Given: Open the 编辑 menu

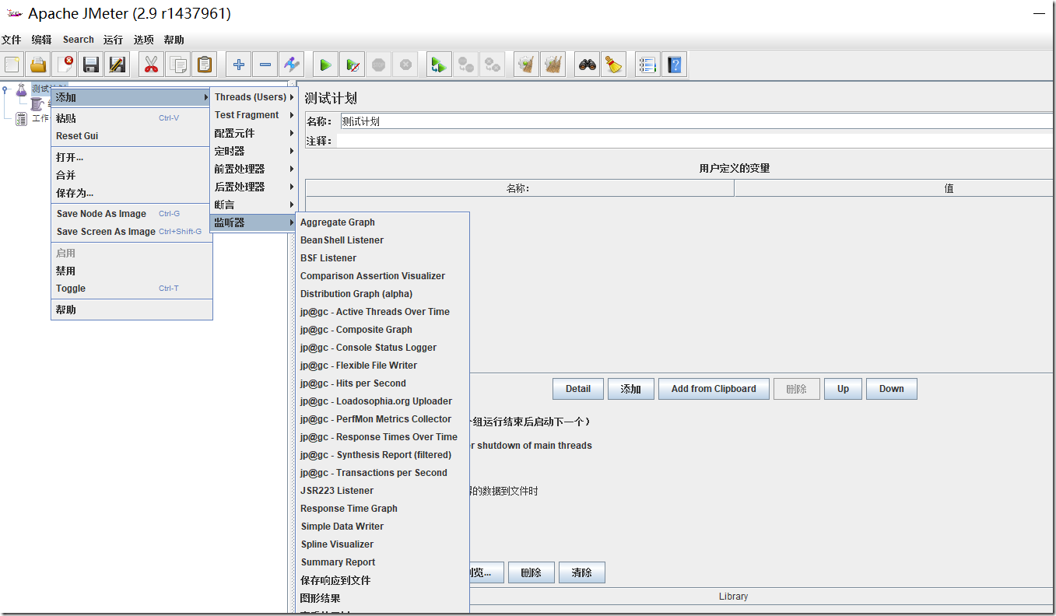Looking at the screenshot, I should (x=41, y=40).
